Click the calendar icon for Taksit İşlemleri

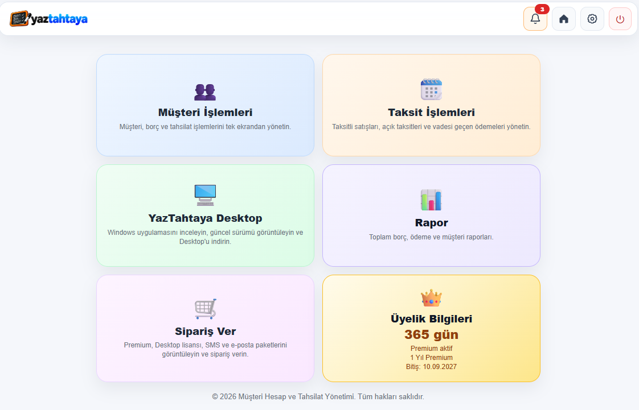(431, 89)
